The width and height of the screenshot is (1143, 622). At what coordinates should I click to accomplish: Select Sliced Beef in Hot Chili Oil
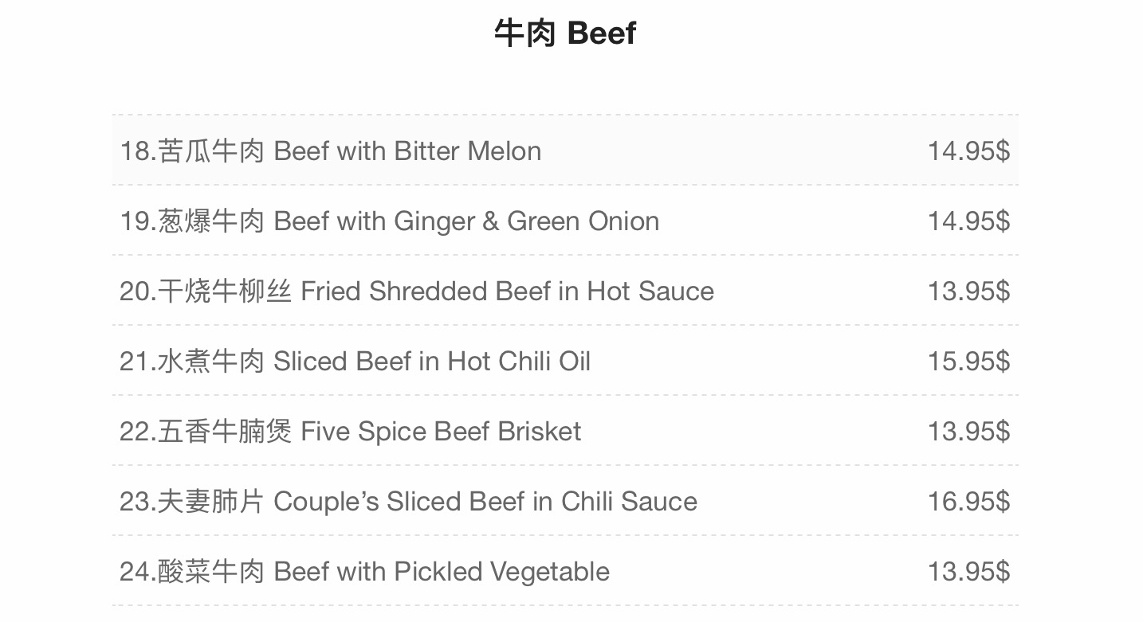coord(431,362)
